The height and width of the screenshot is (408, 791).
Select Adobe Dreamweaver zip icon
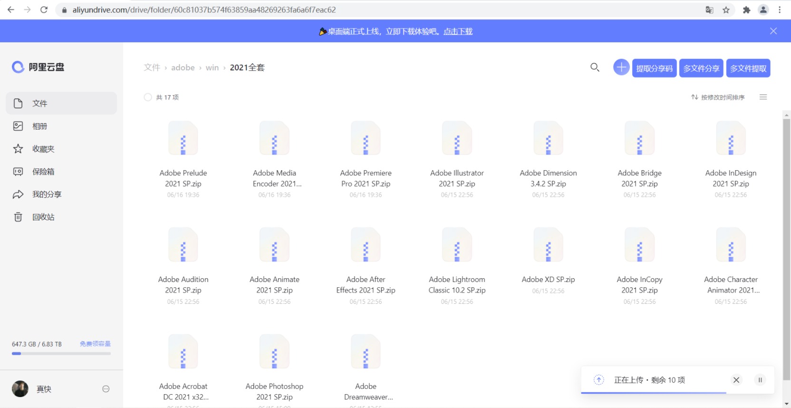366,352
